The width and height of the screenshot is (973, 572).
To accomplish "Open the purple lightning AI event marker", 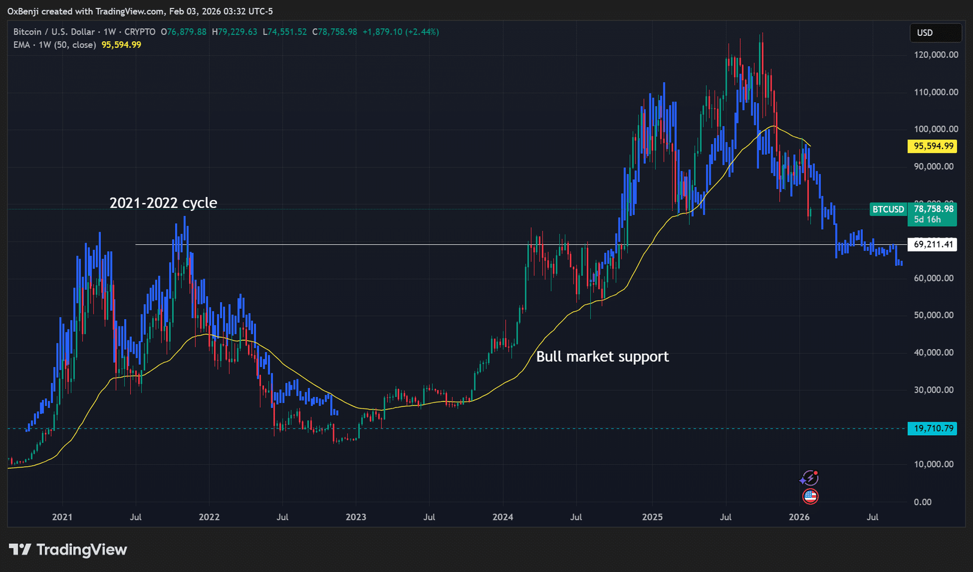I will point(811,478).
